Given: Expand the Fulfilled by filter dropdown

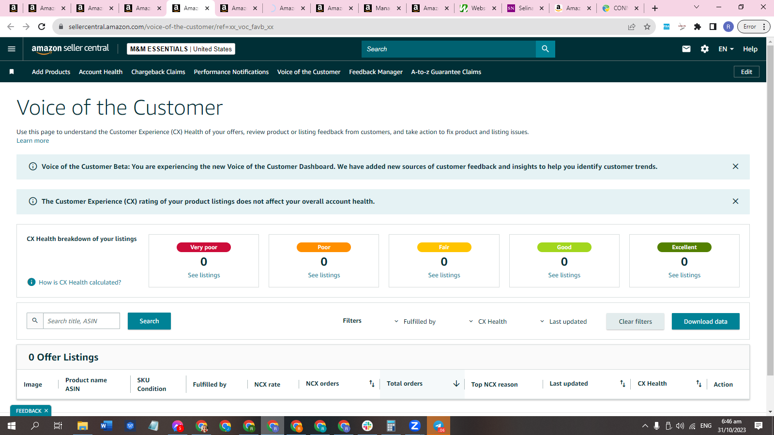Looking at the screenshot, I should click(x=415, y=321).
